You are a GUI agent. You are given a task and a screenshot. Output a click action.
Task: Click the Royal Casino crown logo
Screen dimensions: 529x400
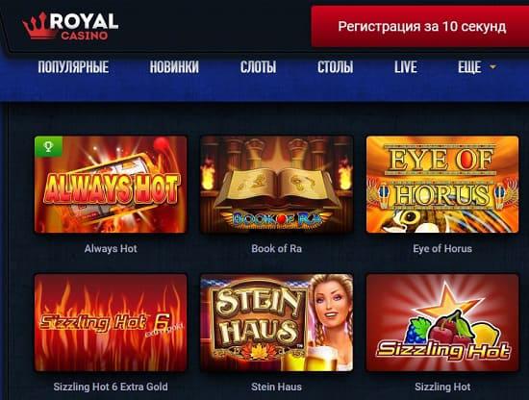[70, 26]
